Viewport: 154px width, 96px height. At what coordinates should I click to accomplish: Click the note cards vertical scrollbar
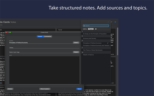tap(118, 41)
